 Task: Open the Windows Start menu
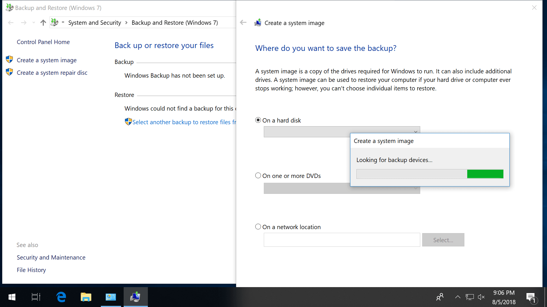[x=12, y=297]
